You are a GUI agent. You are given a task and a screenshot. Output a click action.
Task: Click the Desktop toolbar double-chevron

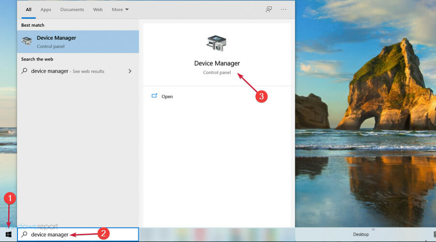(373, 229)
